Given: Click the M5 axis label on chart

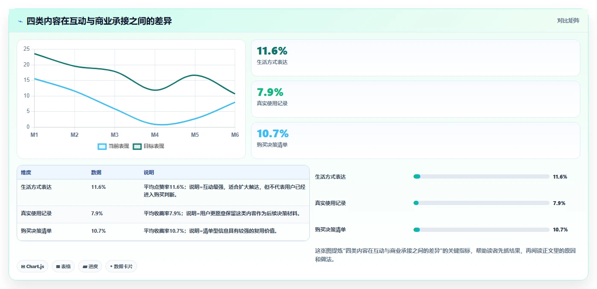Looking at the screenshot, I should coord(195,135).
